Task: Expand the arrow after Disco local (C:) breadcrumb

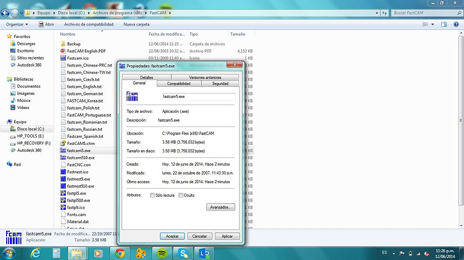Action: point(89,13)
